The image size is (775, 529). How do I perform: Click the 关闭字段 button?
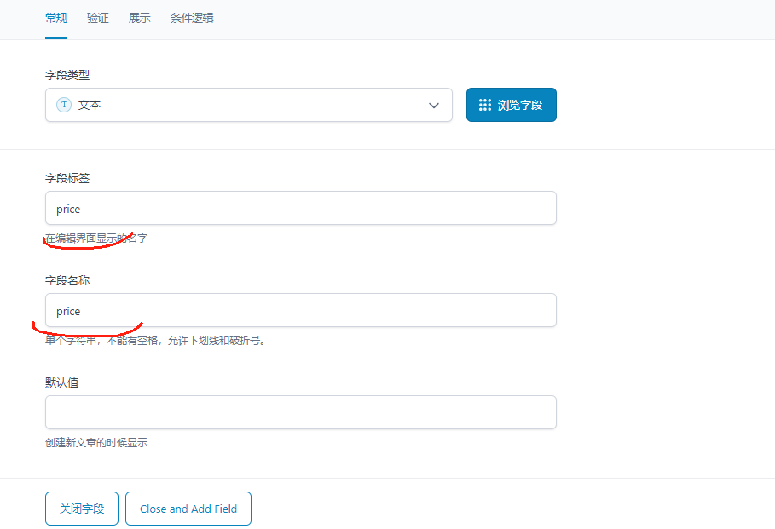point(82,509)
